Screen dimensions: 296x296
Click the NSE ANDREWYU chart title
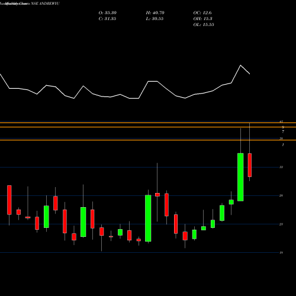click(x=45, y=4)
